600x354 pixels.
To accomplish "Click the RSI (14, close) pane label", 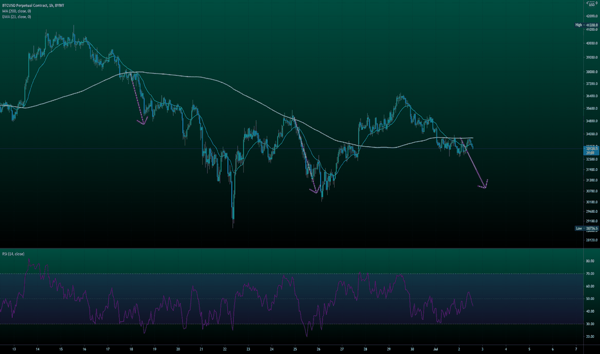I will click(13, 254).
